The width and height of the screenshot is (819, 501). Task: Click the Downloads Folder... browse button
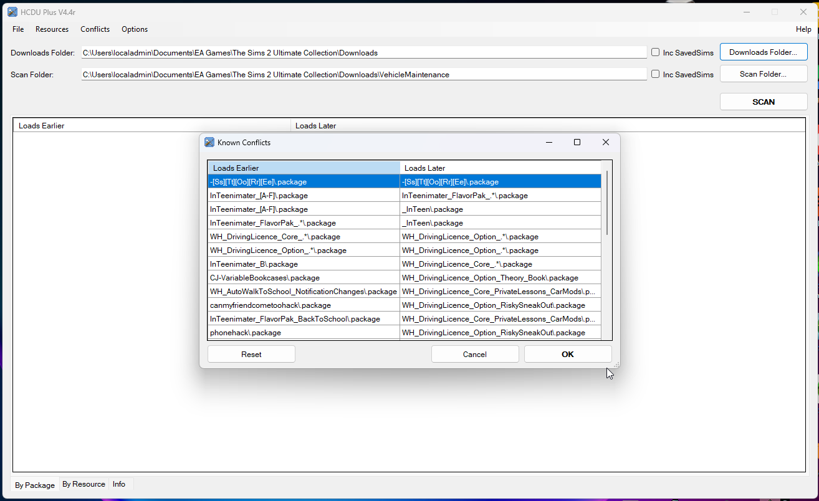tap(763, 52)
